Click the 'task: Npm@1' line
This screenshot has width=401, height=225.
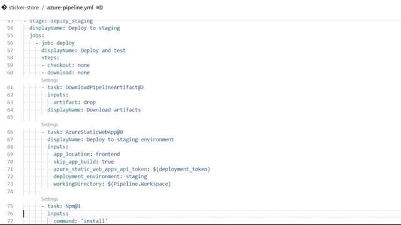coord(61,206)
